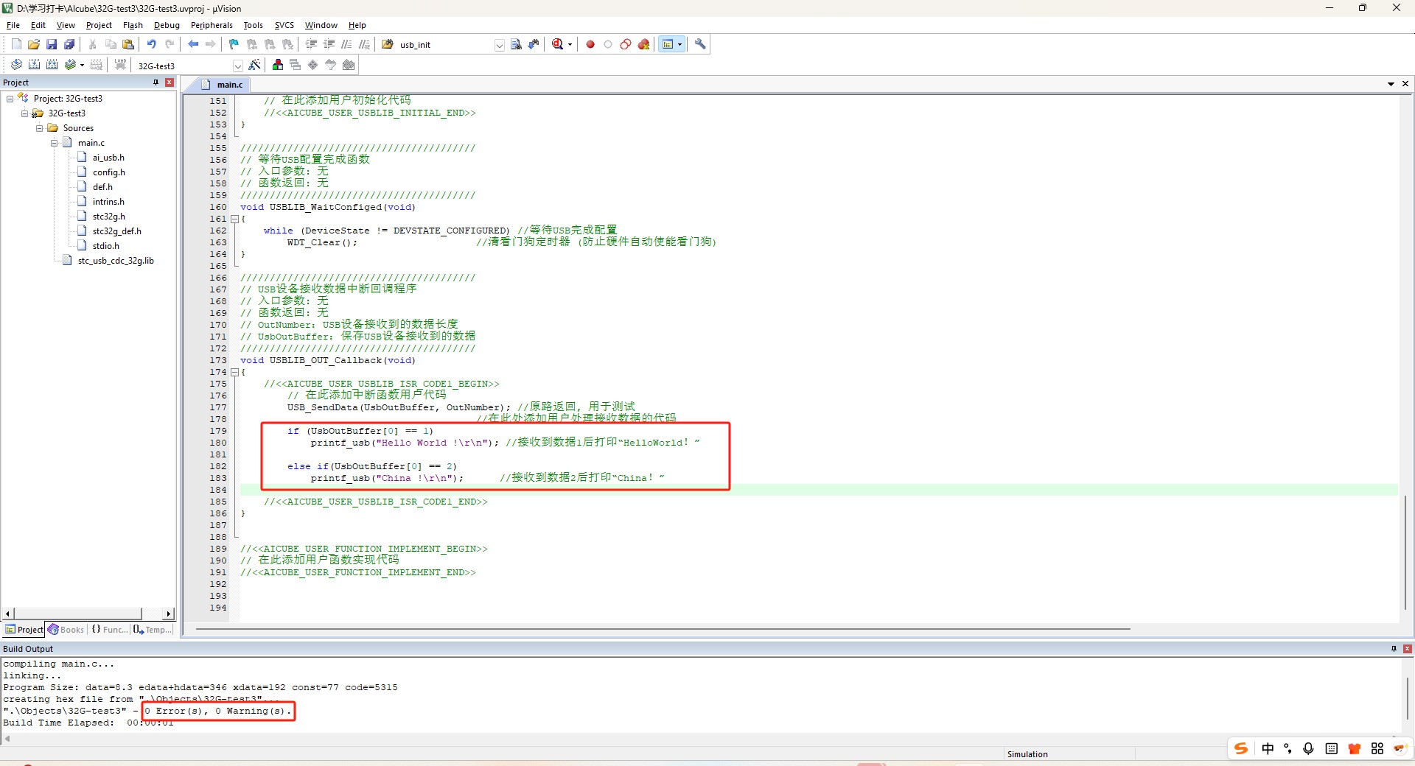
Task: Open the editor window list dropdown arrow
Action: click(1391, 84)
